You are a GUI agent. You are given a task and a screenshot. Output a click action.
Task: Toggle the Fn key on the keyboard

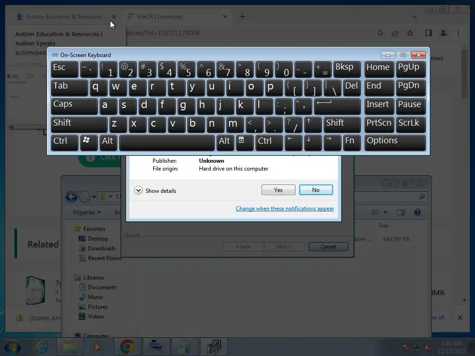352,143
